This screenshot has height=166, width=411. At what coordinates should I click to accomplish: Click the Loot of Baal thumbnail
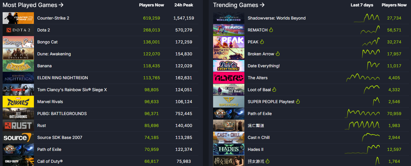coord(229,90)
